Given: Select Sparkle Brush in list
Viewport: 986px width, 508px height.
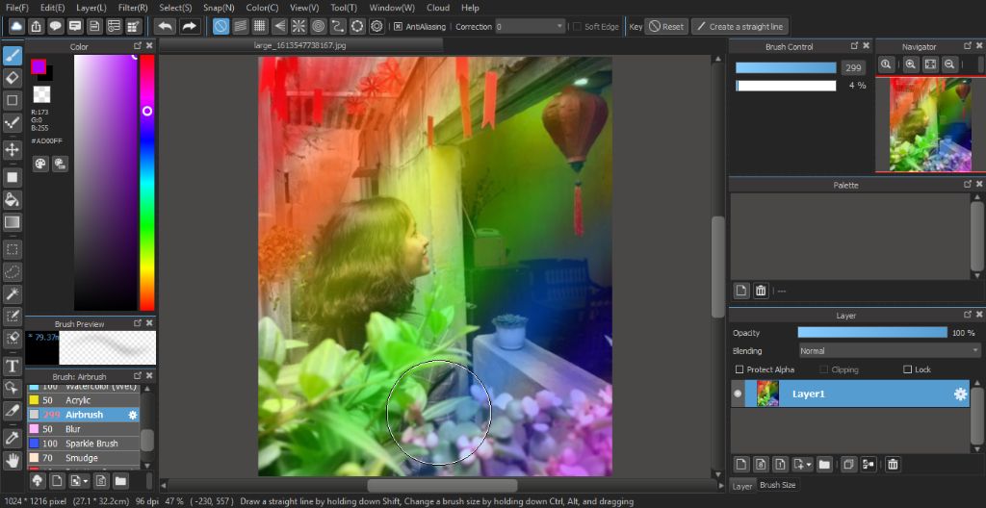Looking at the screenshot, I should 83,444.
